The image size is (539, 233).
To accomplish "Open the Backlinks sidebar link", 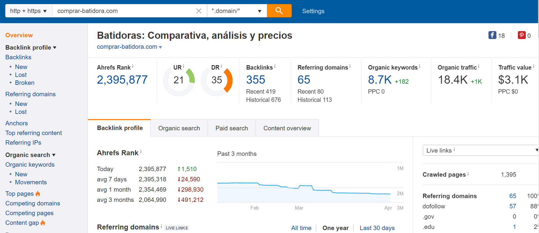I will pos(18,57).
